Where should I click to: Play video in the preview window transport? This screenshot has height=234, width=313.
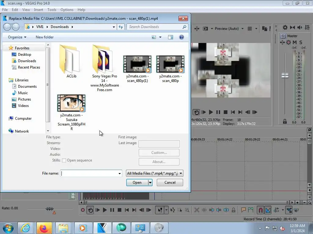[211, 112]
